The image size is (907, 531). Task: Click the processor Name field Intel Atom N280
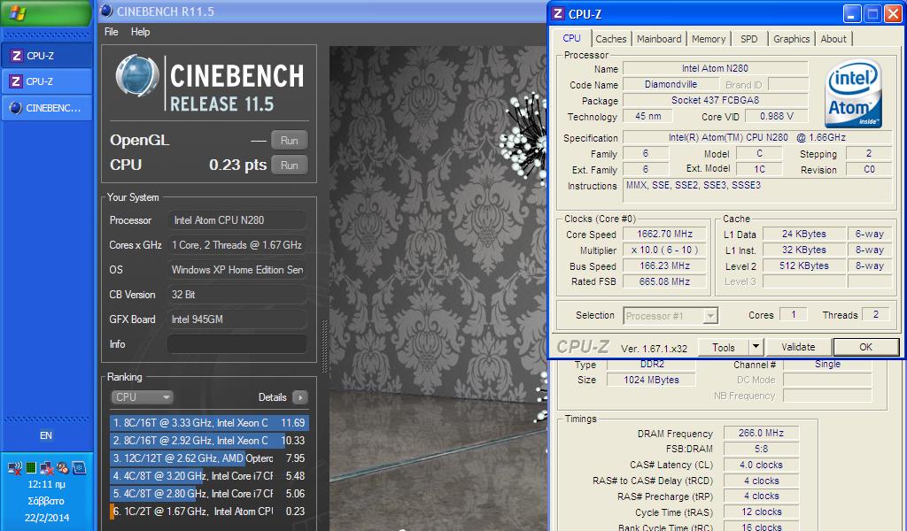coord(715,68)
